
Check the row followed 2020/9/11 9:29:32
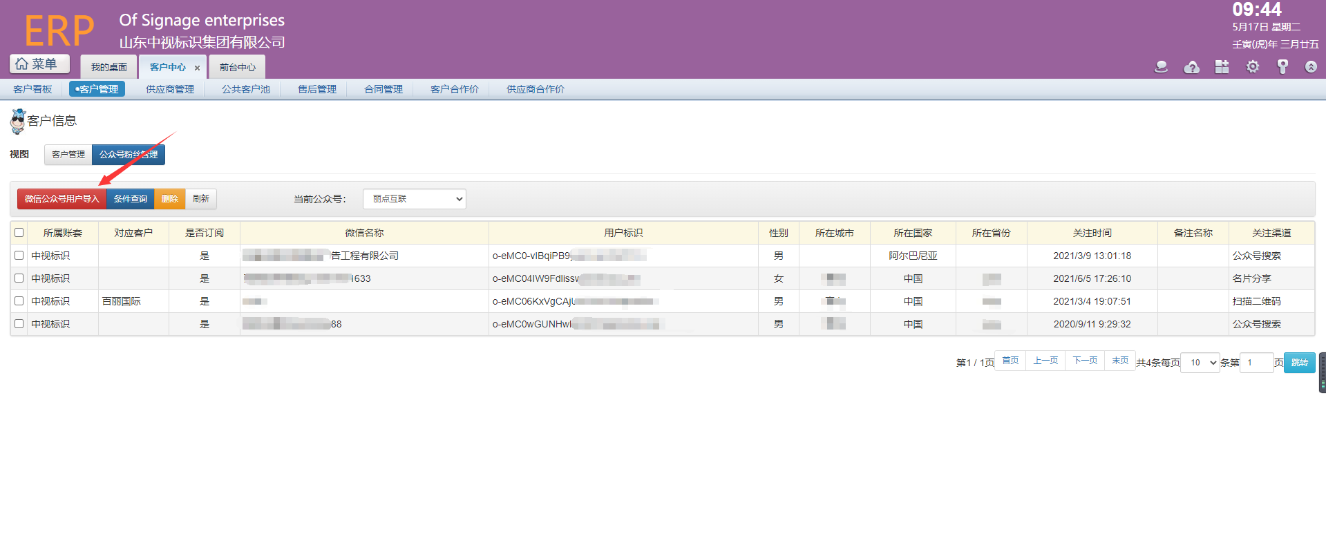click(19, 324)
